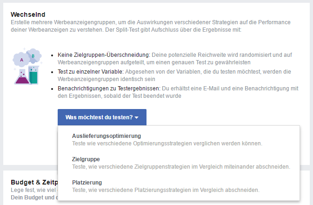This screenshot has width=313, height=205.
Task: Click the caret arrow on the blue test button
Action: pyautogui.click(x=137, y=118)
